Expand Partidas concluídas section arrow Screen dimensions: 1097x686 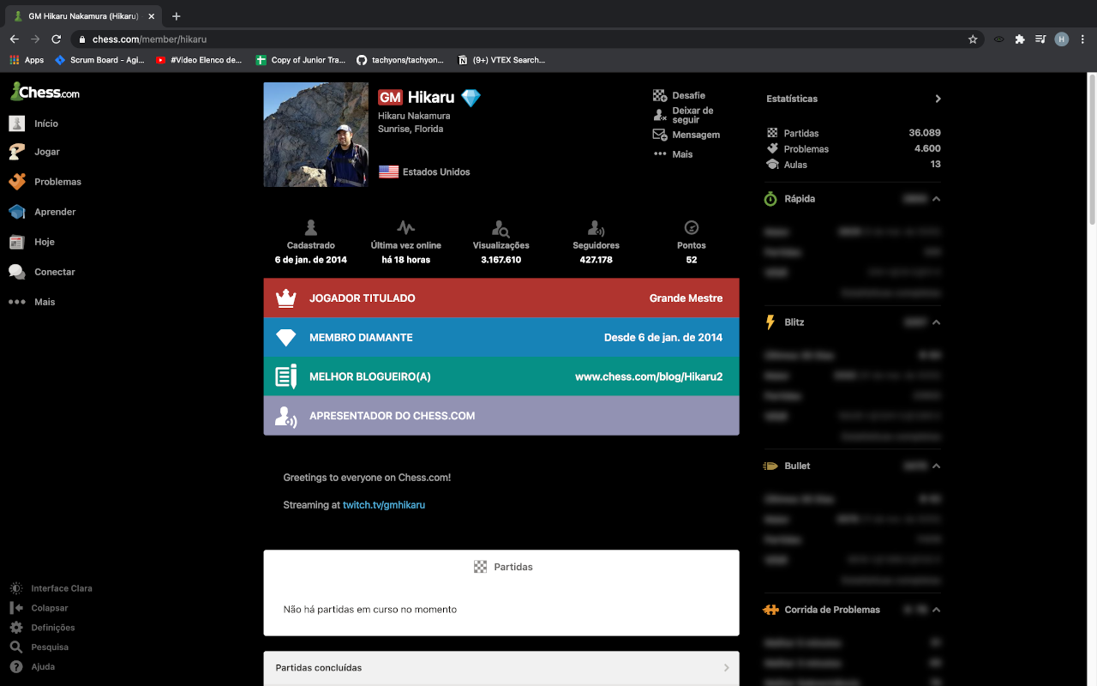(x=726, y=668)
